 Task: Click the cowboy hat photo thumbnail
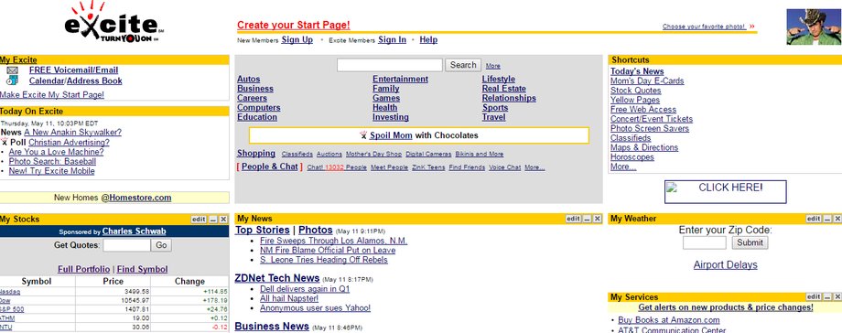[x=814, y=27]
